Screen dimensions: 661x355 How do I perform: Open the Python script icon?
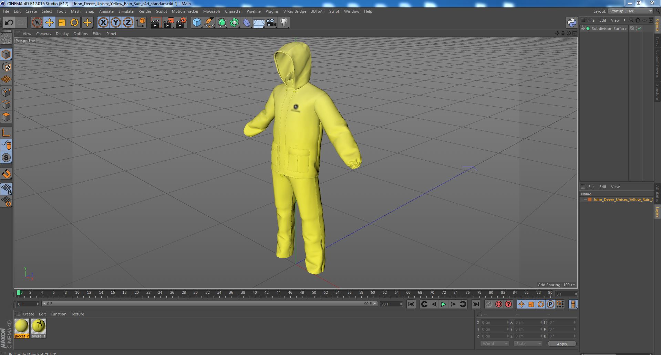[x=571, y=23]
